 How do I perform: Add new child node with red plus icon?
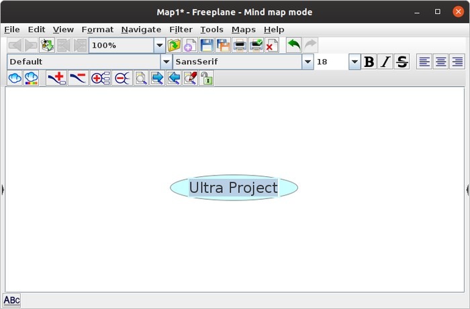56,78
